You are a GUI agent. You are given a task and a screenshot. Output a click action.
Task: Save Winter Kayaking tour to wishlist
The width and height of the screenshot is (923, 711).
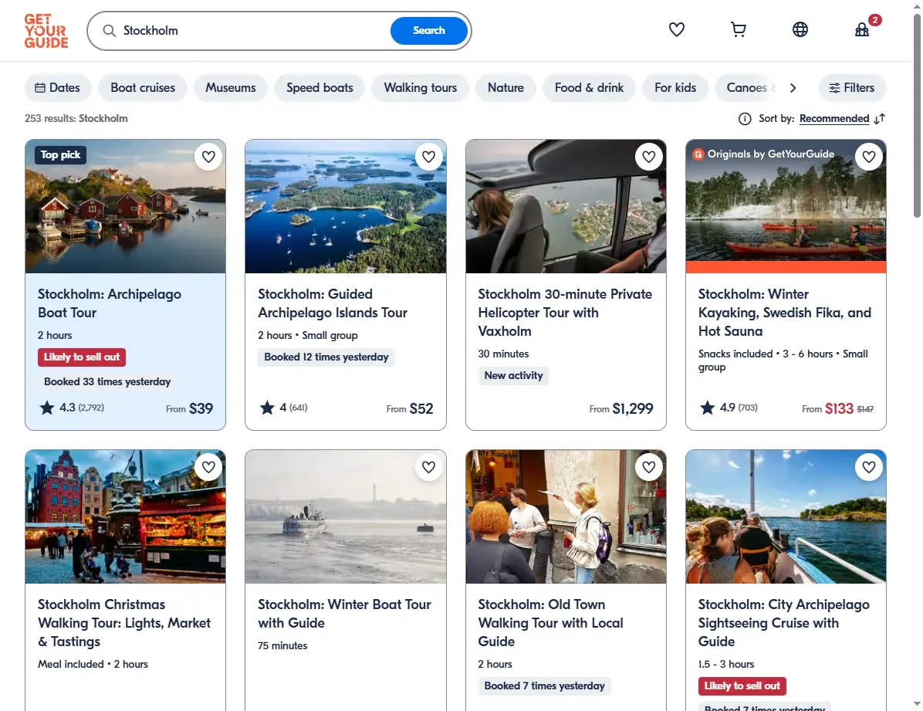pyautogui.click(x=869, y=157)
